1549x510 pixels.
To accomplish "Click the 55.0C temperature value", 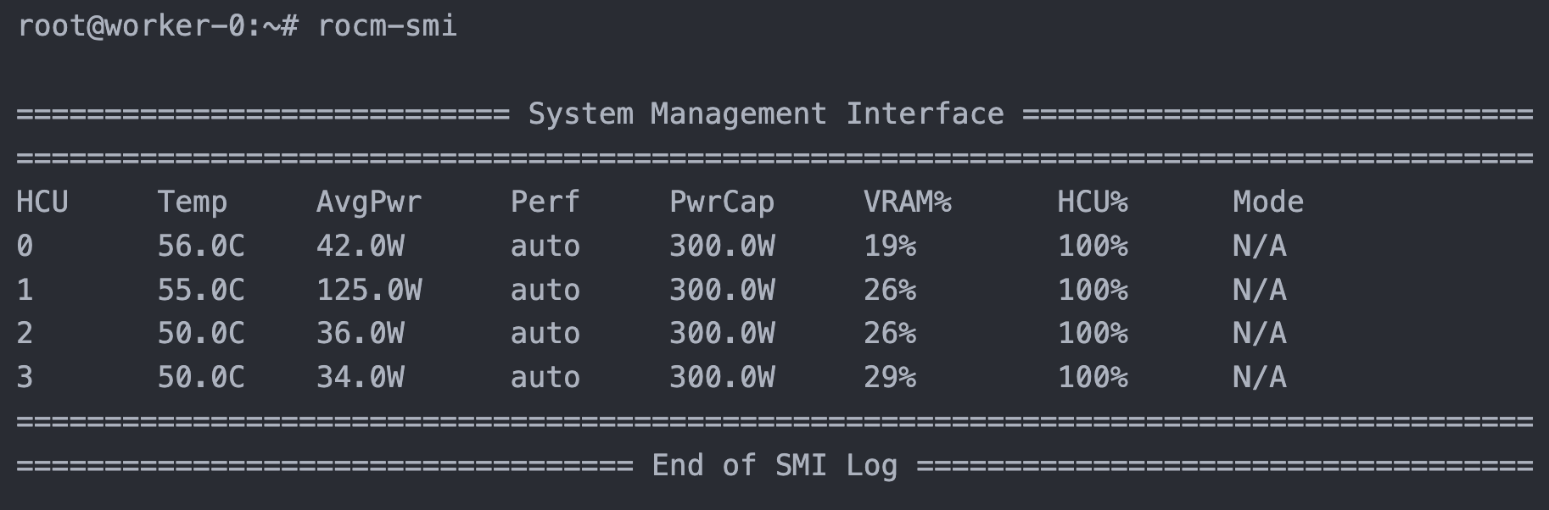I will (200, 290).
